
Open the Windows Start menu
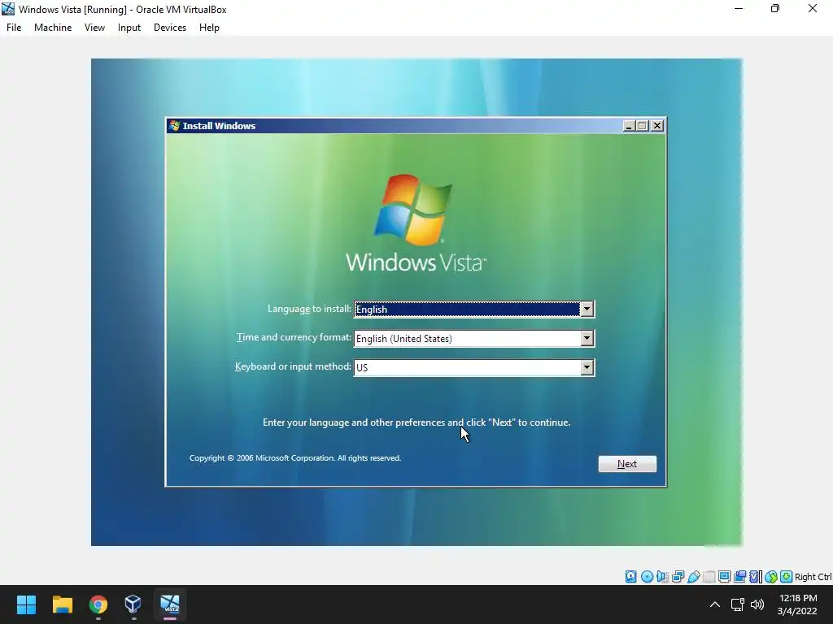[x=26, y=604]
